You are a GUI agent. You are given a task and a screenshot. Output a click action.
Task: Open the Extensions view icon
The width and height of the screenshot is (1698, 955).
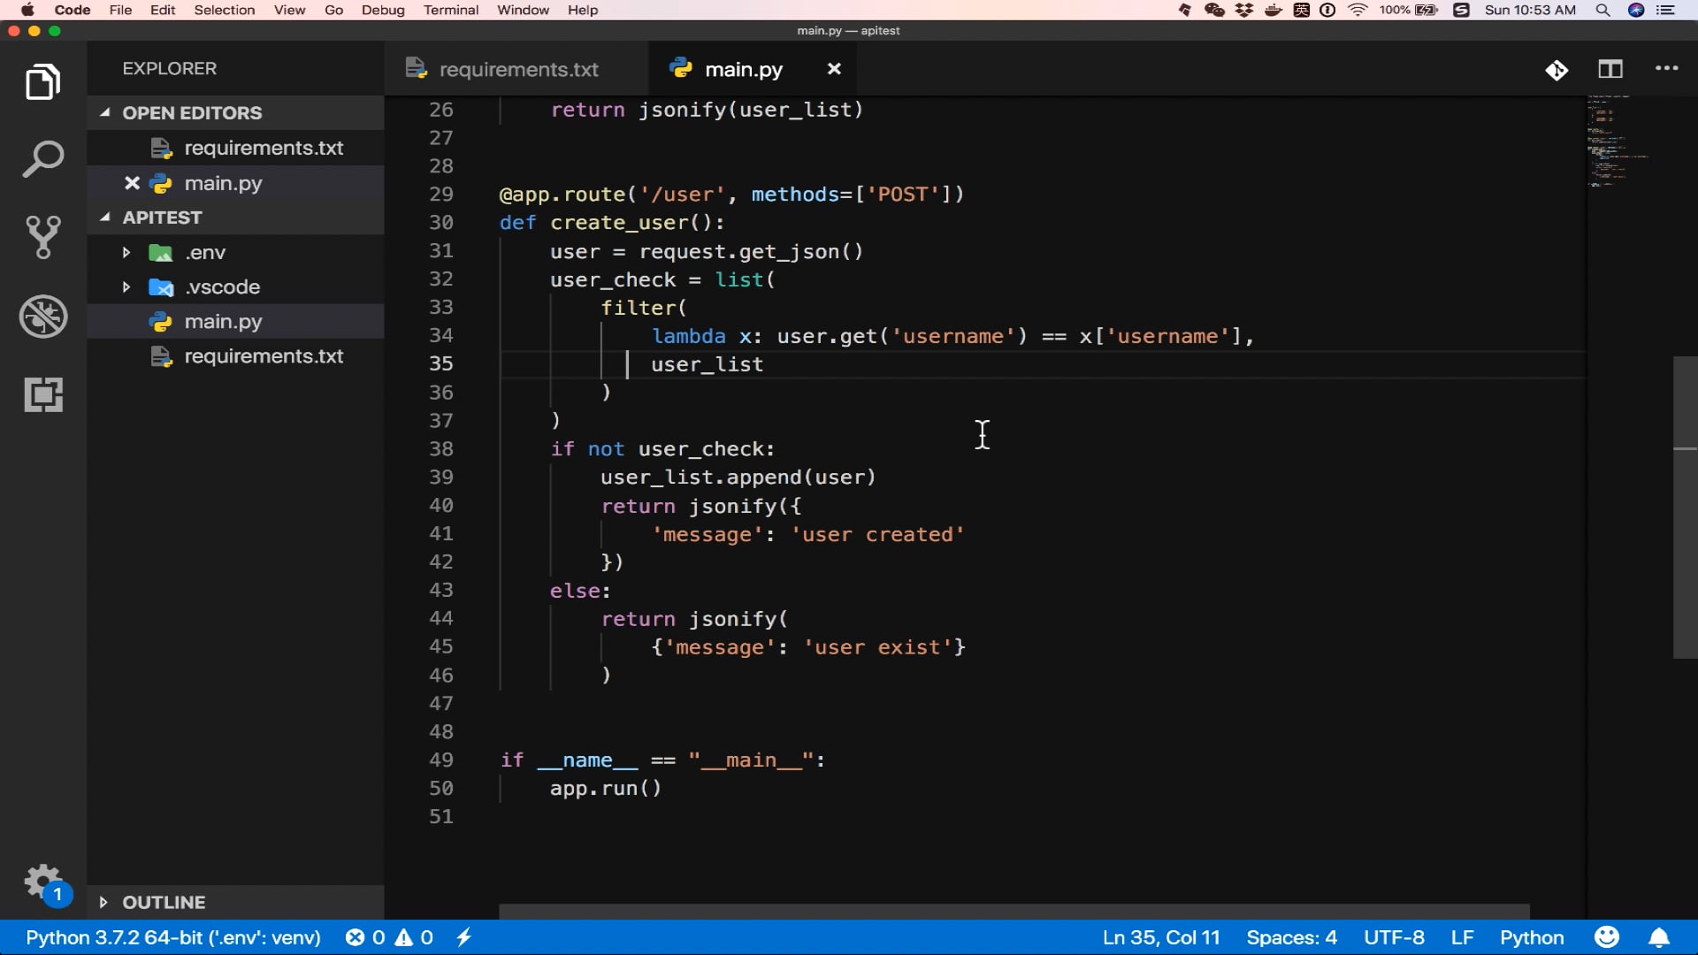point(42,394)
